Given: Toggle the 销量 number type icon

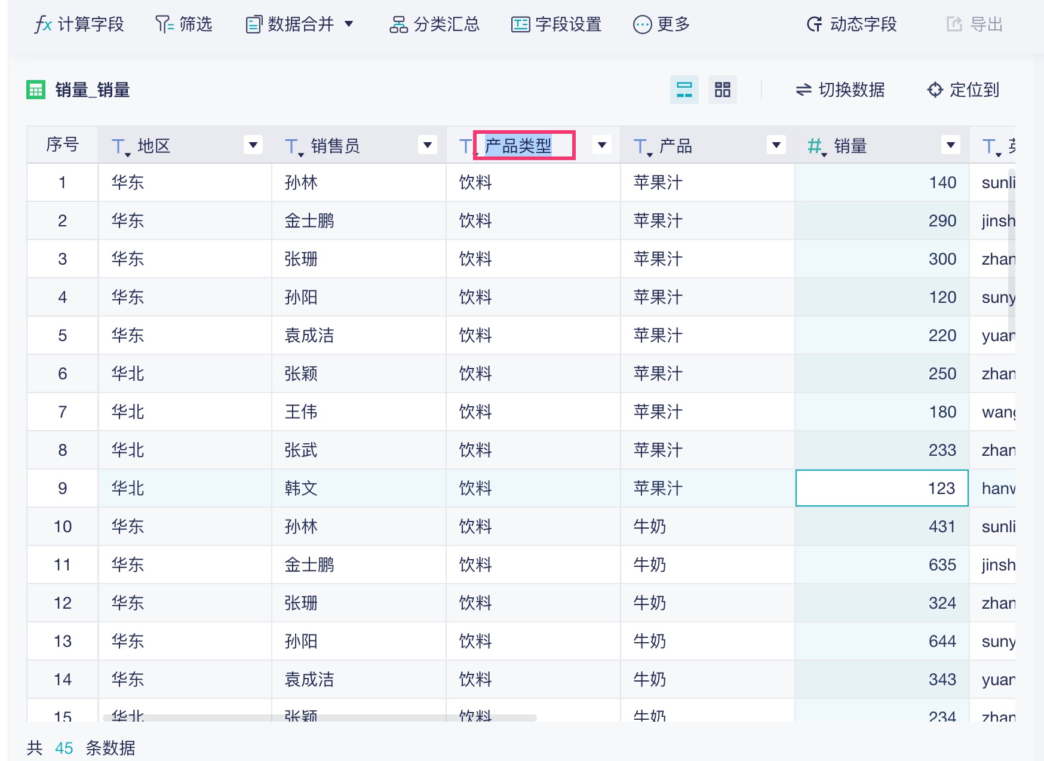Looking at the screenshot, I should pyautogui.click(x=815, y=146).
